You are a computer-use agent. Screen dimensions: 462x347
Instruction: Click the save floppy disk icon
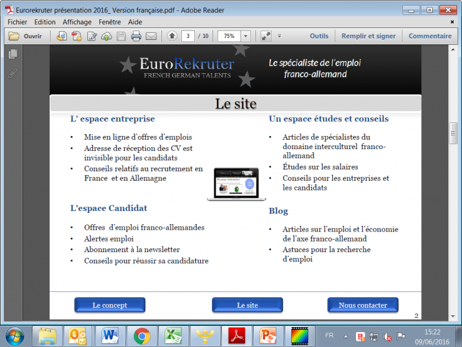click(121, 36)
